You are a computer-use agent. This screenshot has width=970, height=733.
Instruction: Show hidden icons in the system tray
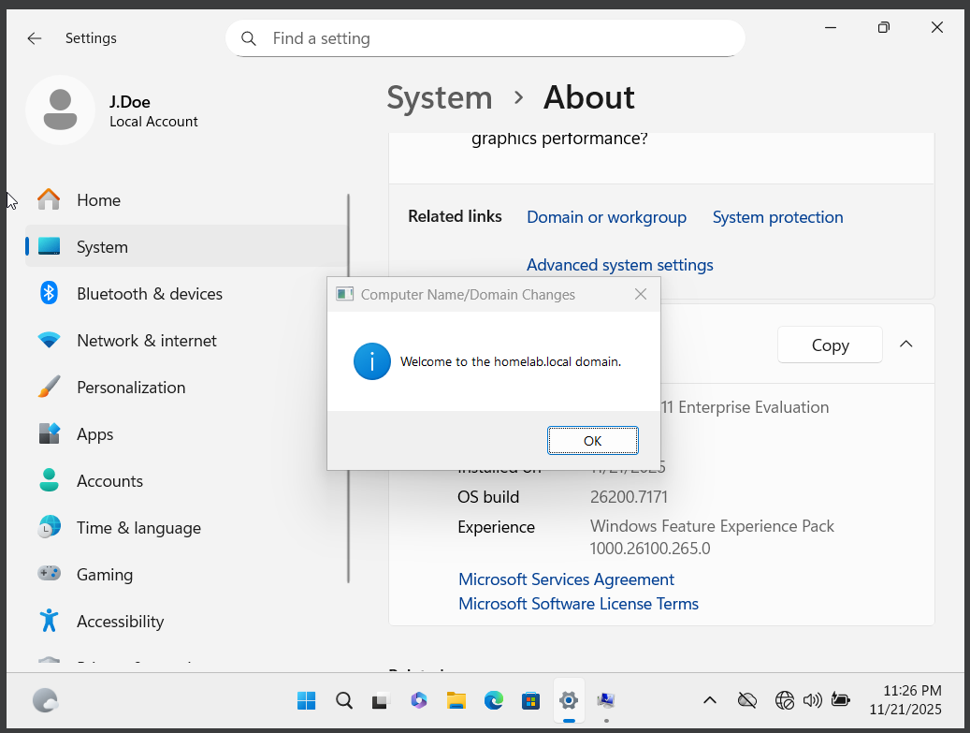709,700
